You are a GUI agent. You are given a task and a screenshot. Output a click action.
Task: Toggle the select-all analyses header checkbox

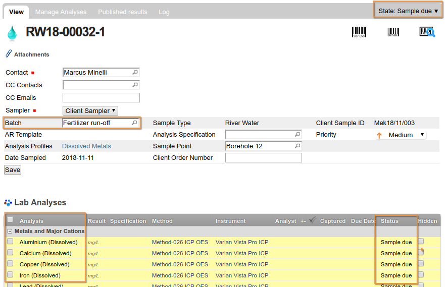click(10, 219)
